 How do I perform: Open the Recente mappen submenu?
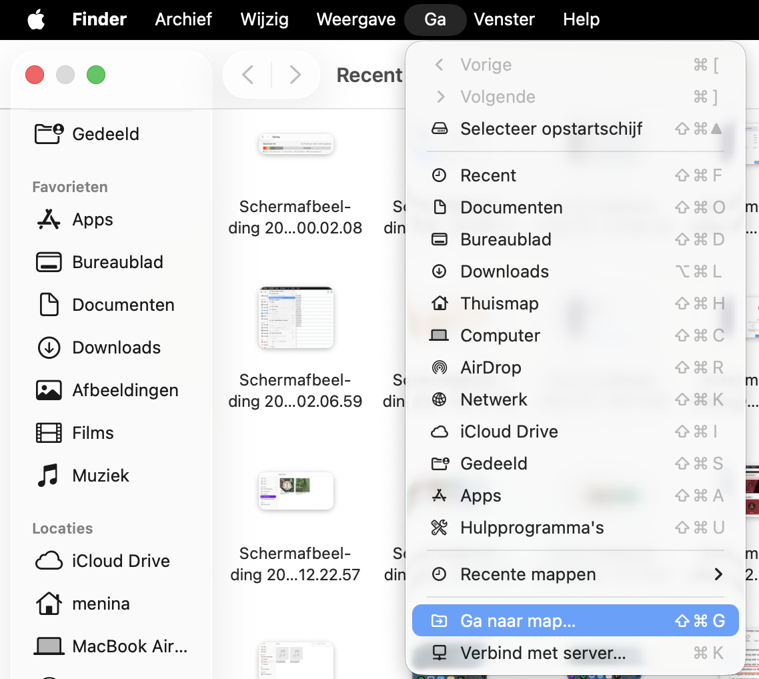[x=527, y=574]
